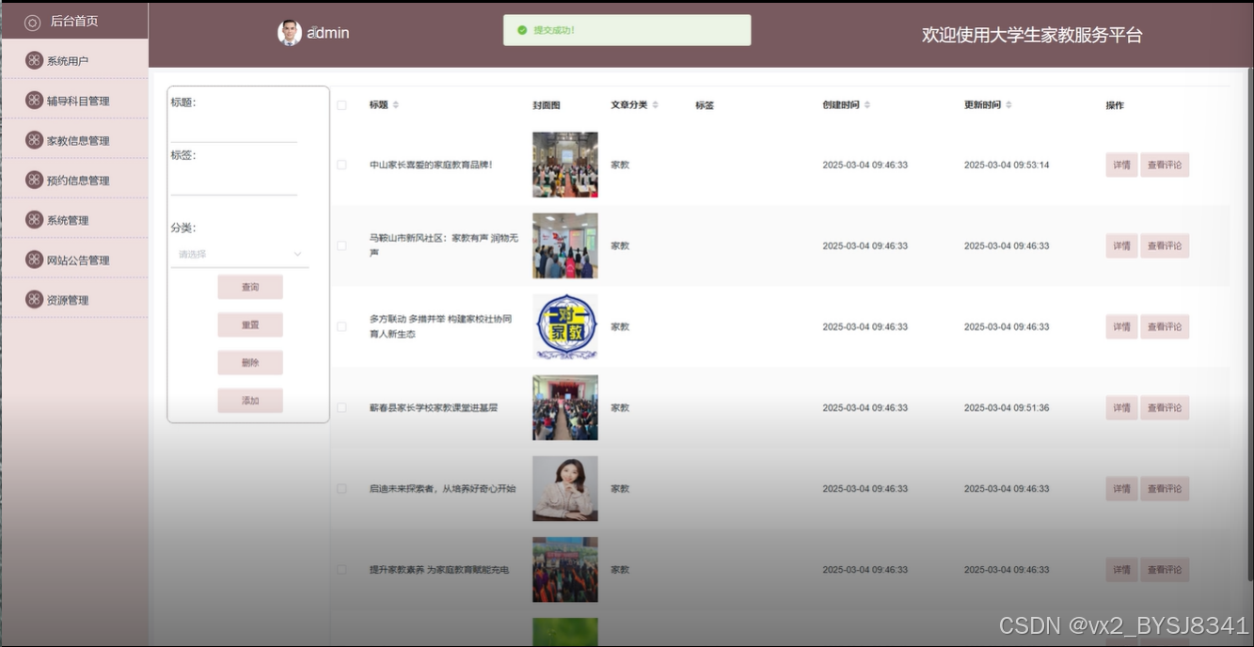Click cover image of 蕲春县家长学校 article
Screen dimensions: 1254x647
coord(565,407)
